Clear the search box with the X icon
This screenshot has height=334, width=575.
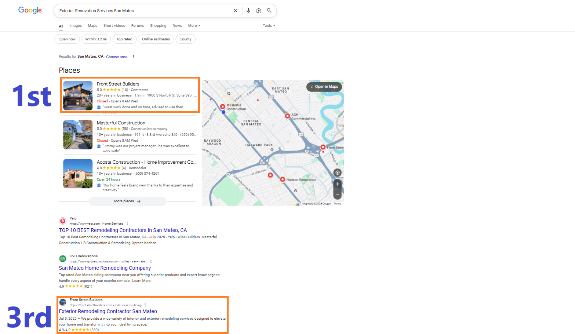pos(236,11)
